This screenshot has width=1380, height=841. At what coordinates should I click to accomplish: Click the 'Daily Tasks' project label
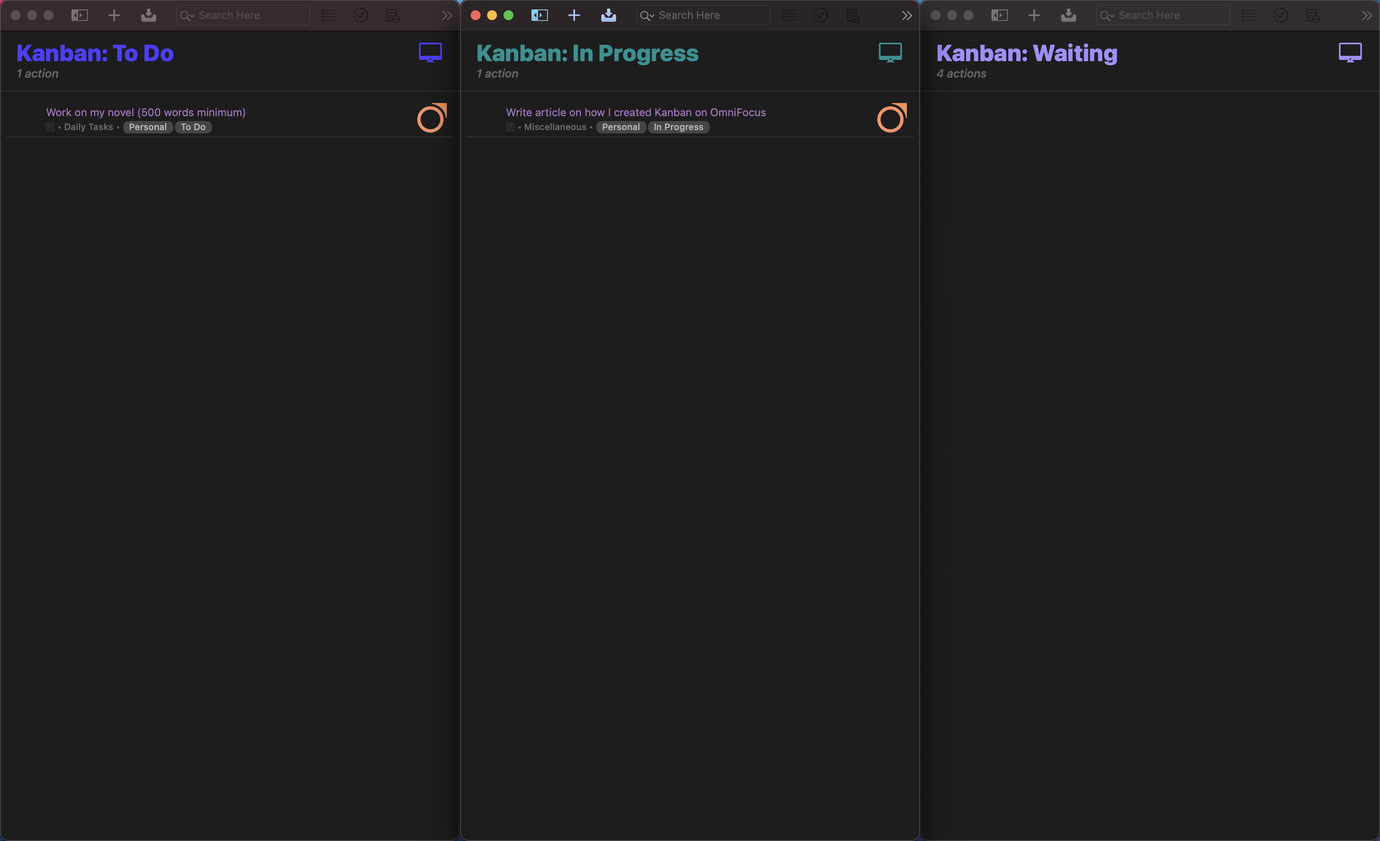click(88, 127)
